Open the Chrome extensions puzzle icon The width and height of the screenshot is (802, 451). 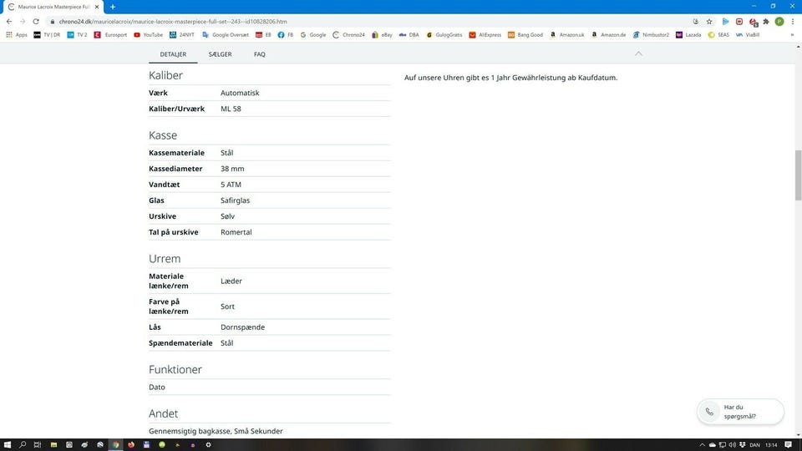click(x=766, y=22)
